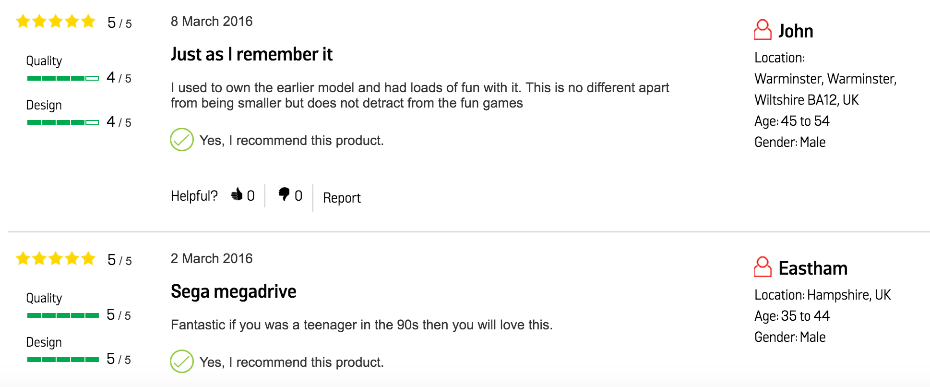
Task: Click the Helpful? label
Action: pos(194,196)
